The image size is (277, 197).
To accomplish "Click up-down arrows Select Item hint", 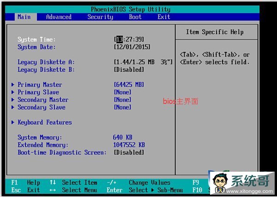I will coord(73,183).
